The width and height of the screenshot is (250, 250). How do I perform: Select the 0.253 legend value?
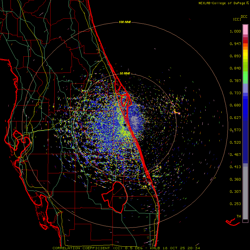[235, 204]
